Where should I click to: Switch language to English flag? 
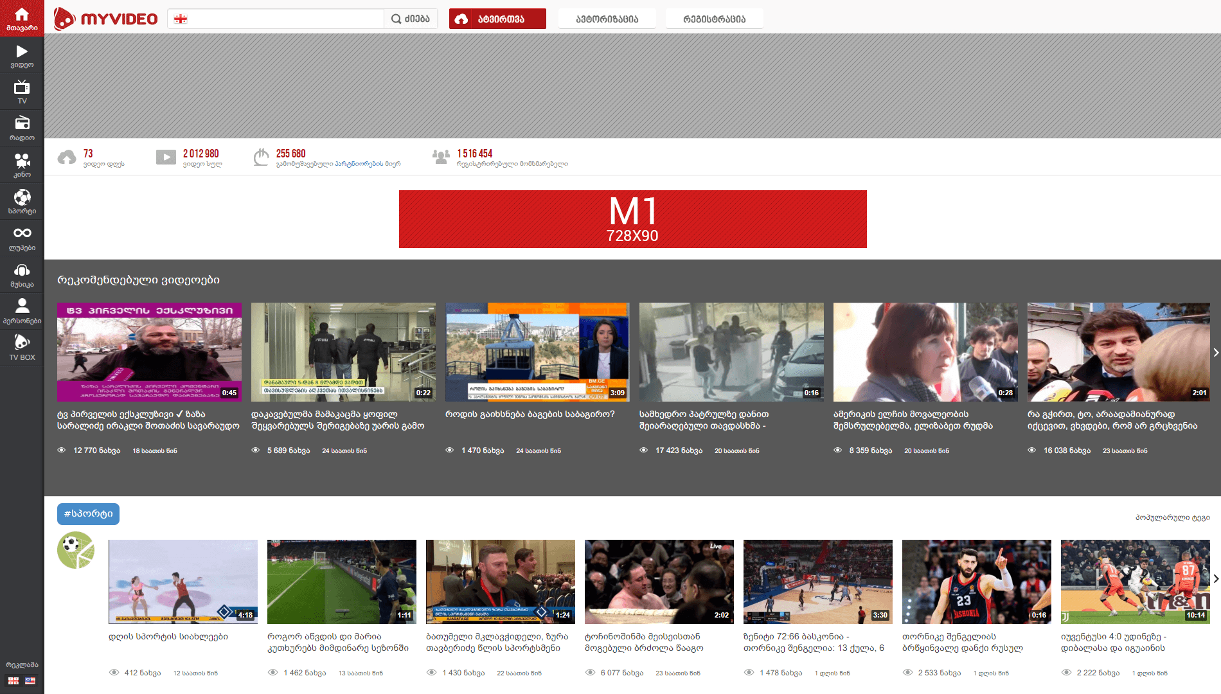30,681
